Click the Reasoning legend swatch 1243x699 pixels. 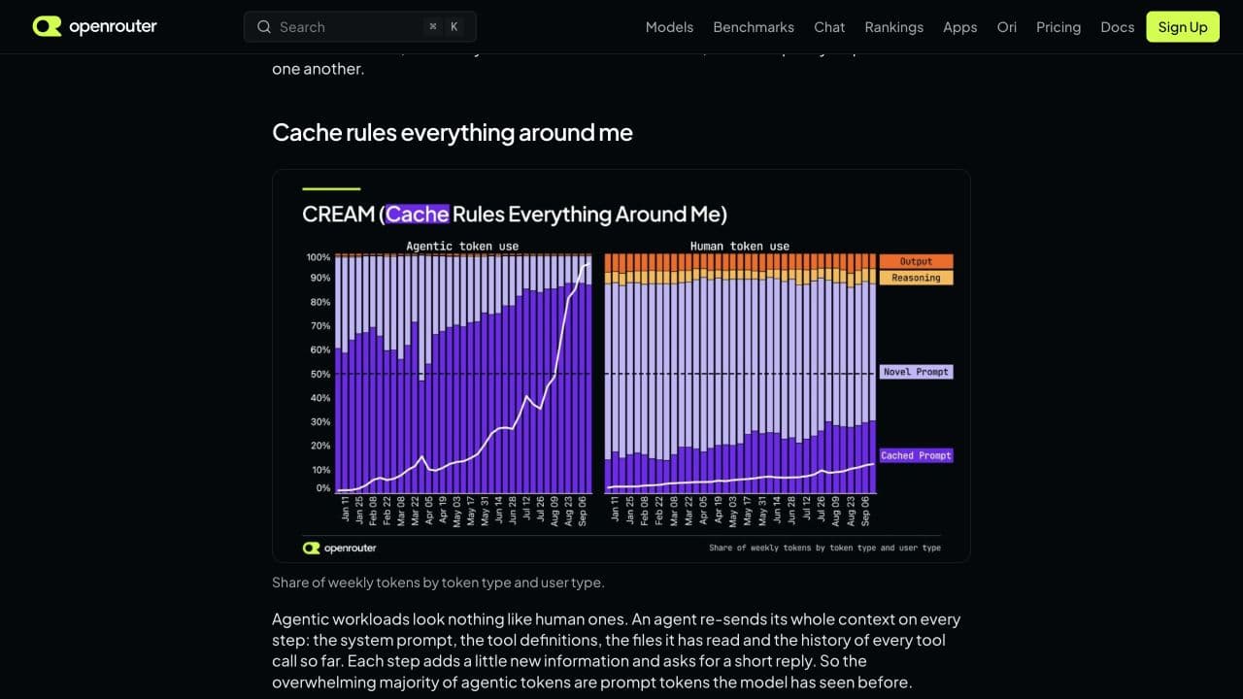(x=916, y=278)
